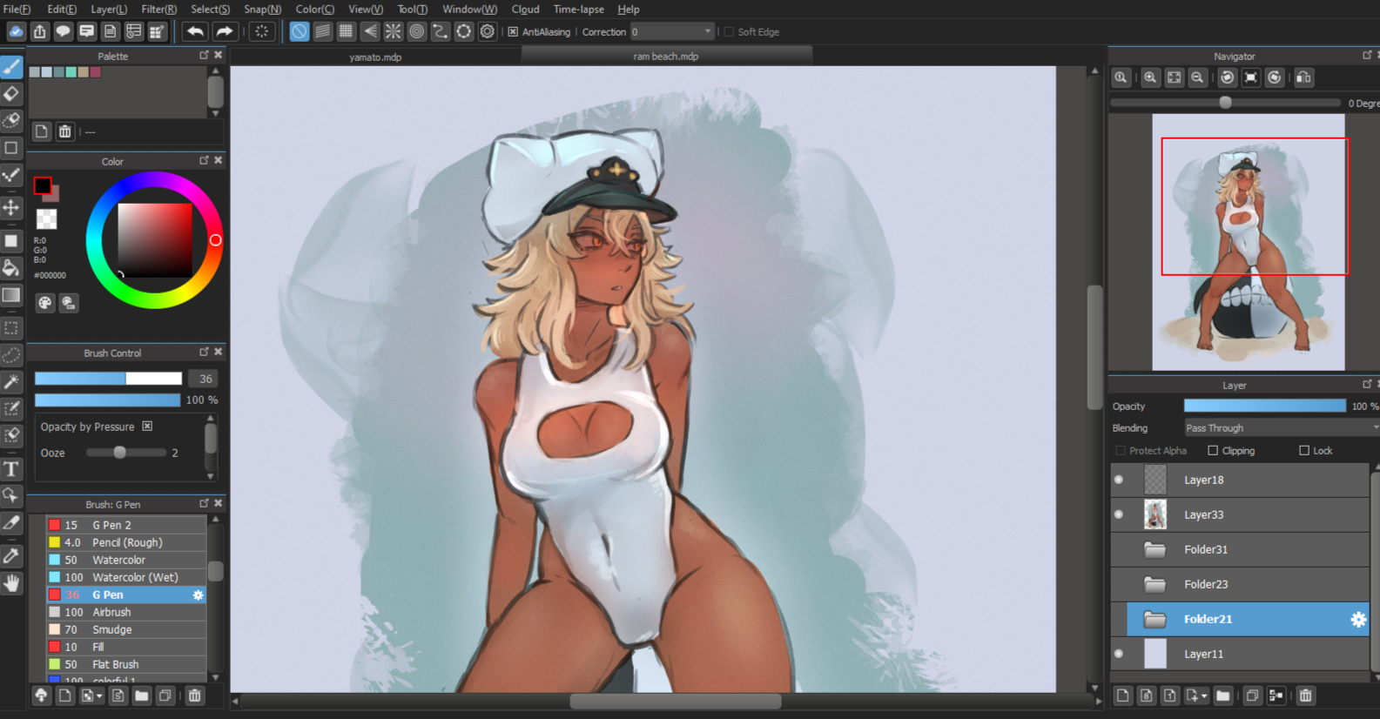This screenshot has height=719, width=1380.
Task: Delete layer with the trash icon
Action: coord(1305,695)
